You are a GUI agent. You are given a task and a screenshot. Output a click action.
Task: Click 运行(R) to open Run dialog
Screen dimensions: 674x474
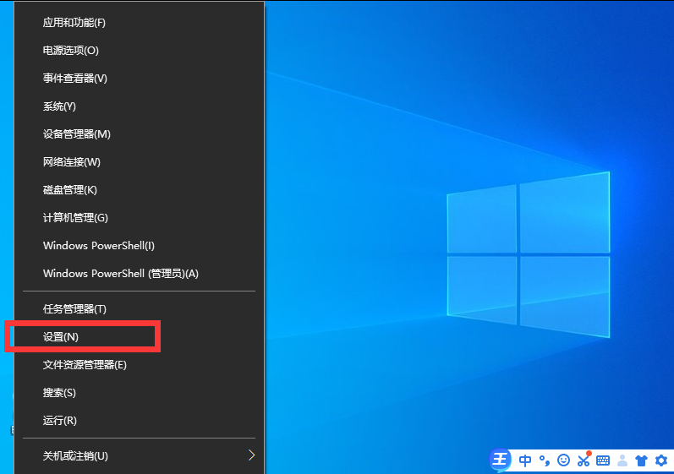pos(60,421)
